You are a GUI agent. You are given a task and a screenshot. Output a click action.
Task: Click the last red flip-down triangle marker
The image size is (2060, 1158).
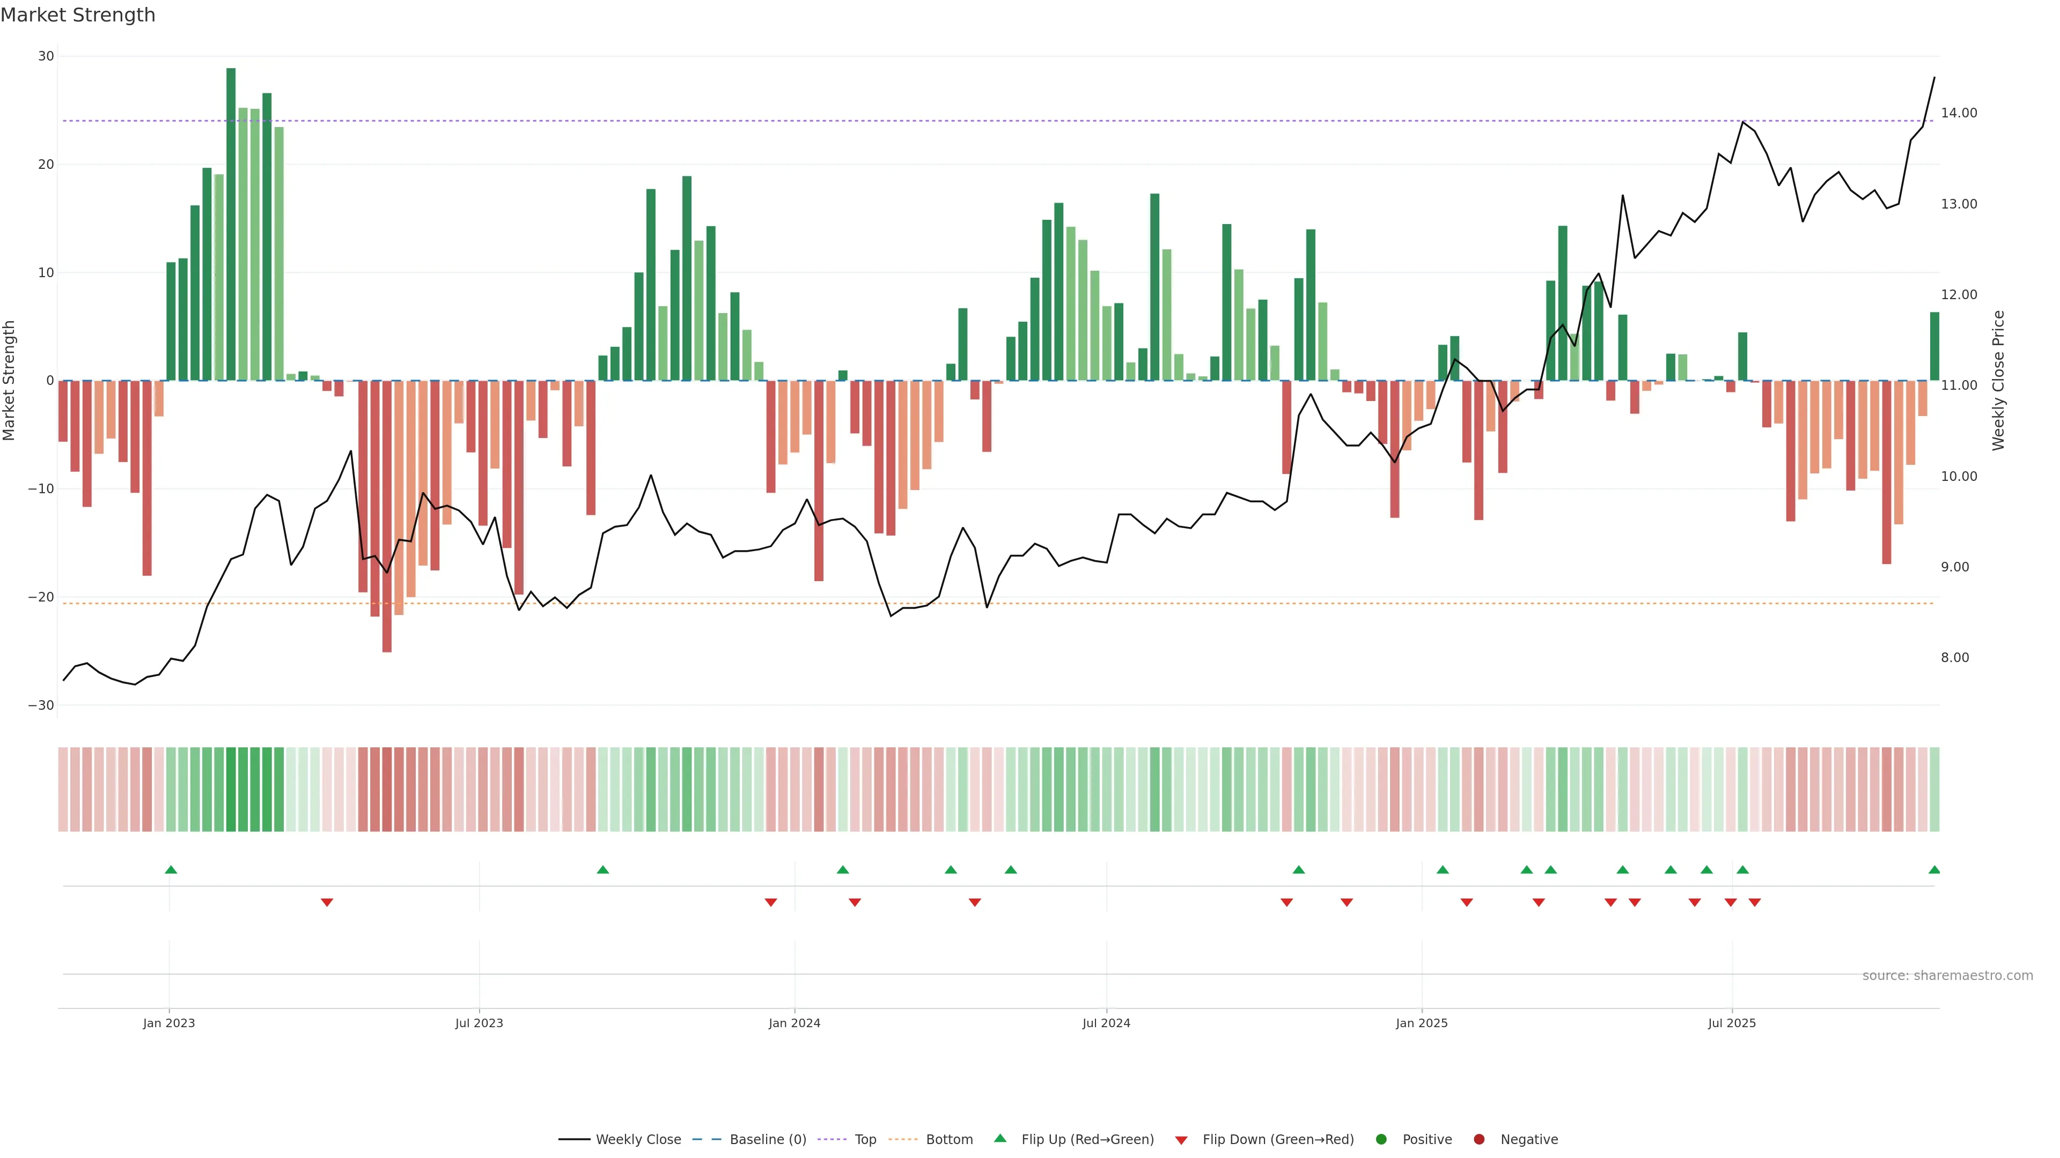pyautogui.click(x=1755, y=902)
